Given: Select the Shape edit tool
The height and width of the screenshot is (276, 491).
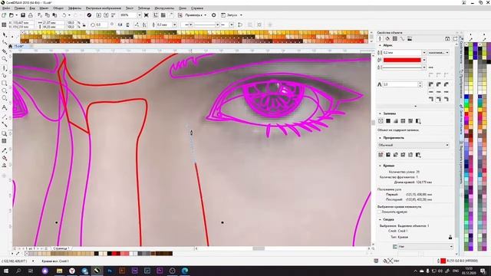Looking at the screenshot, I should [x=5, y=43].
